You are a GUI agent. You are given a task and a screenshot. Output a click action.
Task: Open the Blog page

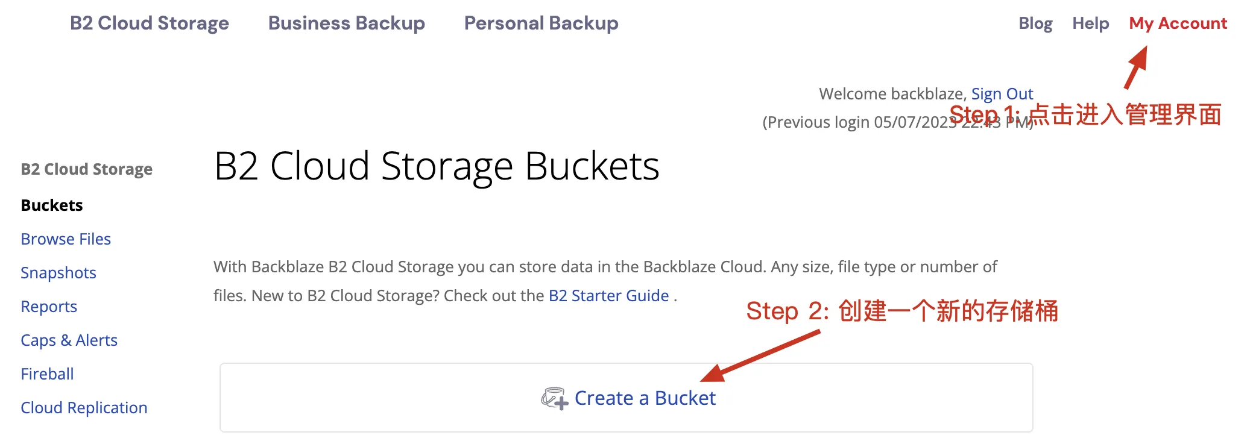(x=1035, y=23)
